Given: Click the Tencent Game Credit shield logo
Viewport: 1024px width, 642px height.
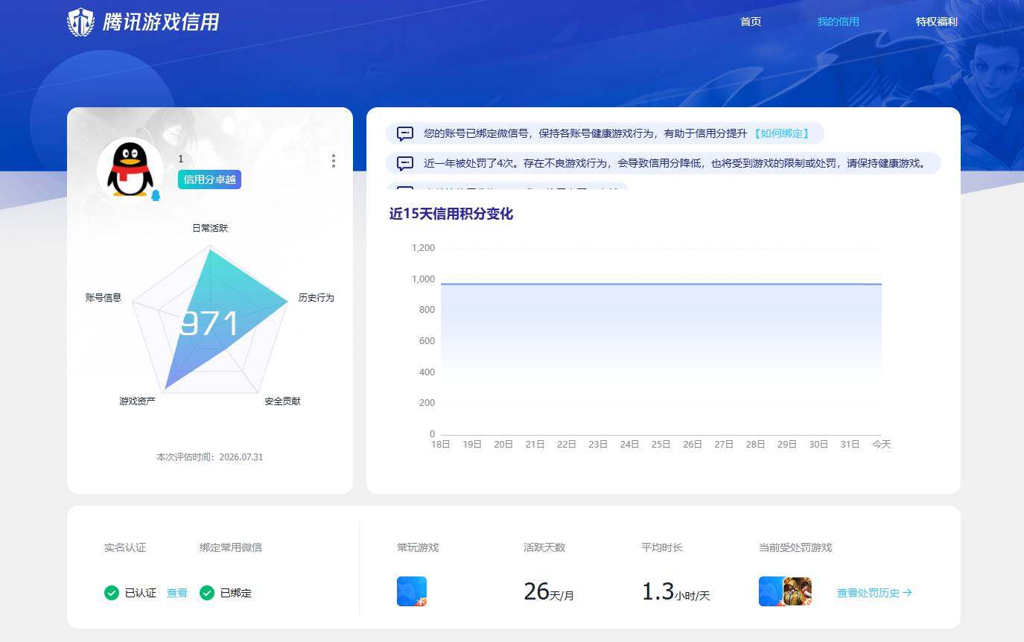Looking at the screenshot, I should click(x=80, y=22).
